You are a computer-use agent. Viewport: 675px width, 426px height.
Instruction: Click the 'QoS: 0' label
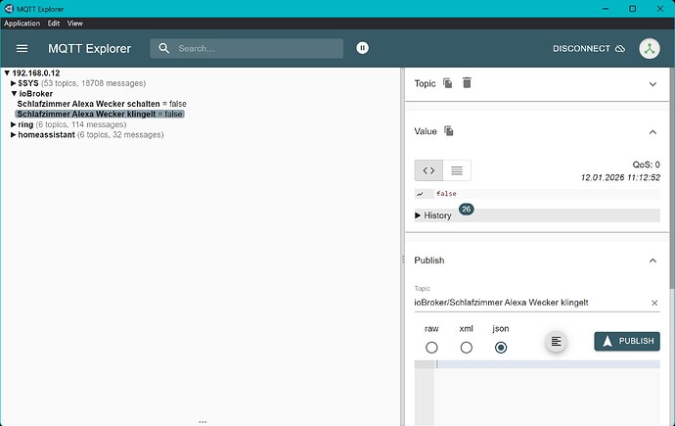[x=646, y=165]
